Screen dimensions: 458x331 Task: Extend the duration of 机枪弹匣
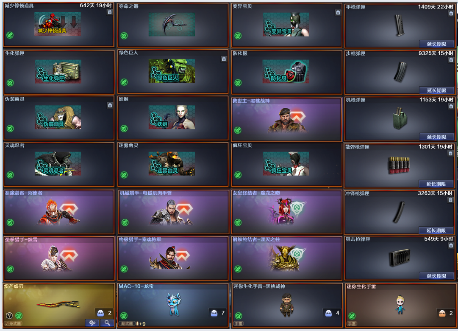point(437,137)
